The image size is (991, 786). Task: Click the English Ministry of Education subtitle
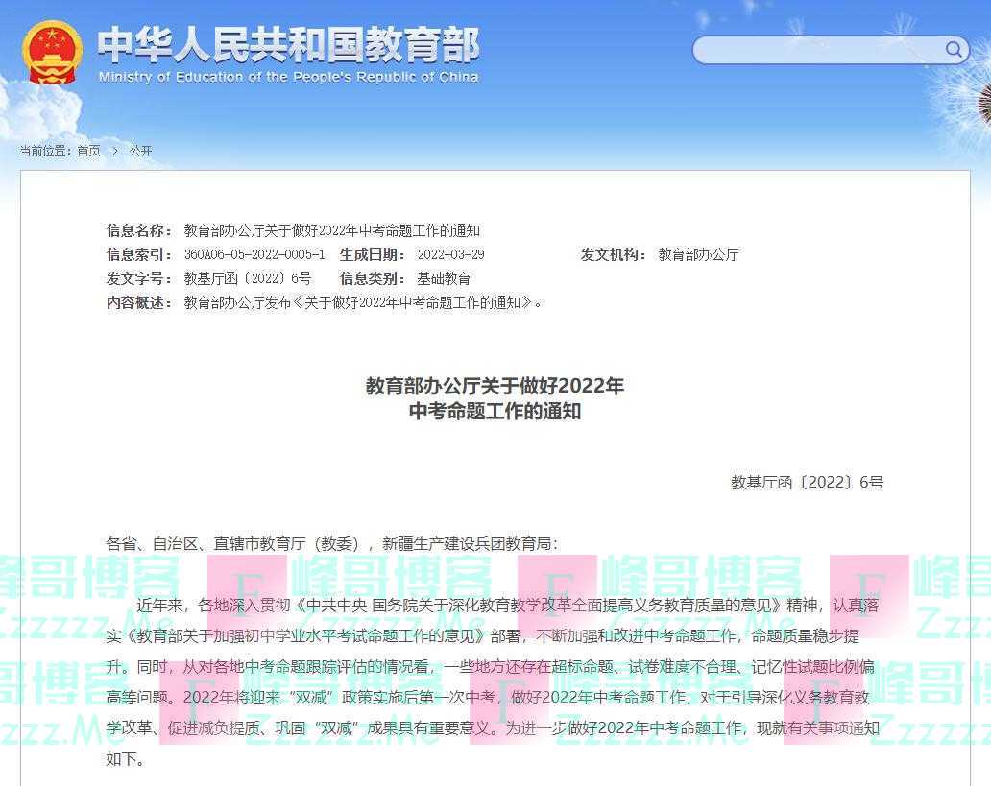(287, 78)
